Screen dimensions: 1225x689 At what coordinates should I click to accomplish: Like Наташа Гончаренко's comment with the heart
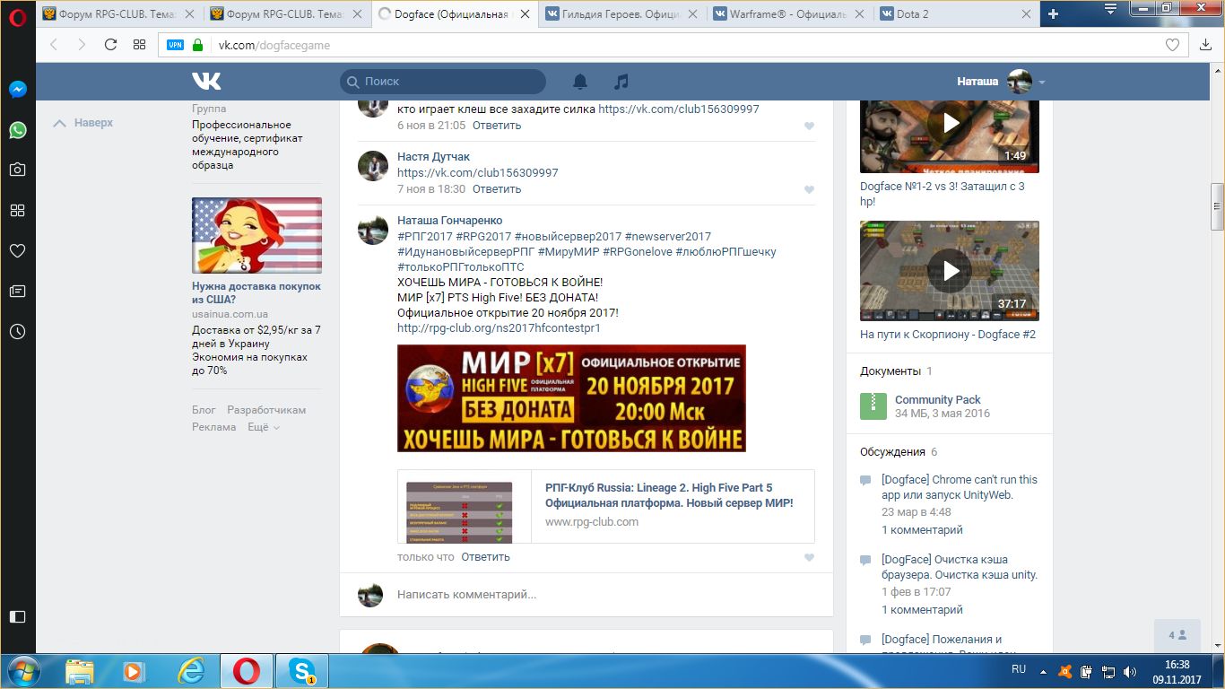pyautogui.click(x=809, y=558)
